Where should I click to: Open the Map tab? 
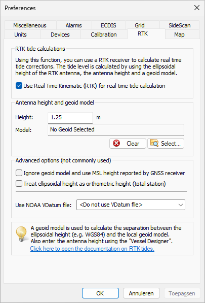click(x=179, y=35)
